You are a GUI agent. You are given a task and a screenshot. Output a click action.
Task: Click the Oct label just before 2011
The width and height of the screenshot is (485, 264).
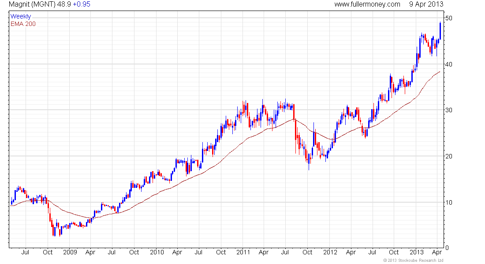221,252
